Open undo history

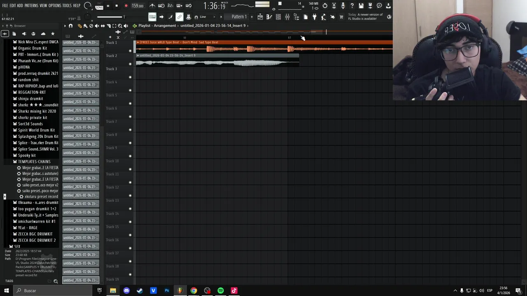click(x=325, y=6)
